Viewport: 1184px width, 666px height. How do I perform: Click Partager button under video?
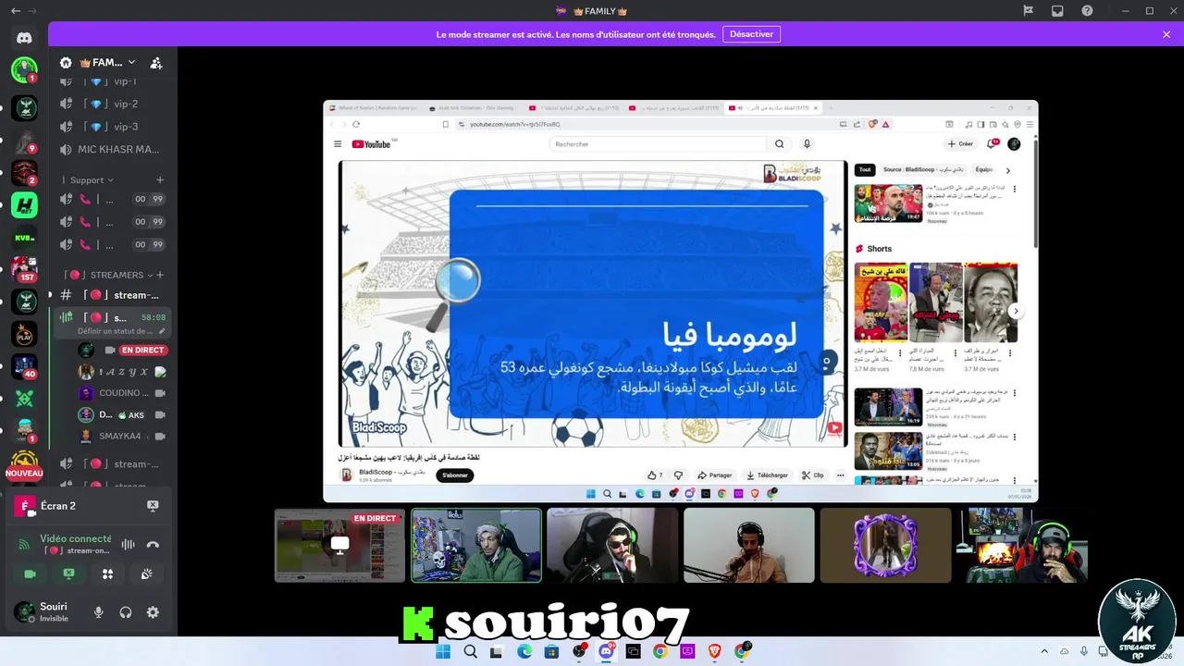[x=715, y=475]
